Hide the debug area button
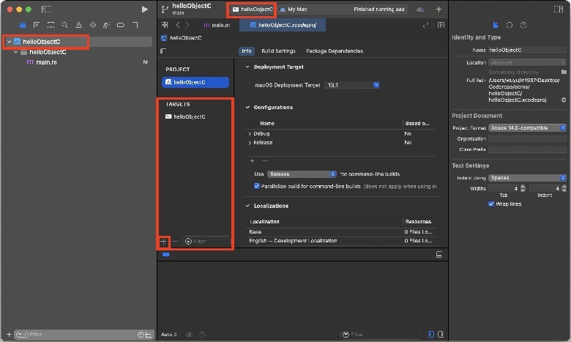 click(438, 255)
